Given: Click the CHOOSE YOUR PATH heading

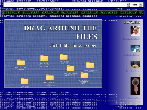Looking at the screenshot, I should [x=132, y=23].
